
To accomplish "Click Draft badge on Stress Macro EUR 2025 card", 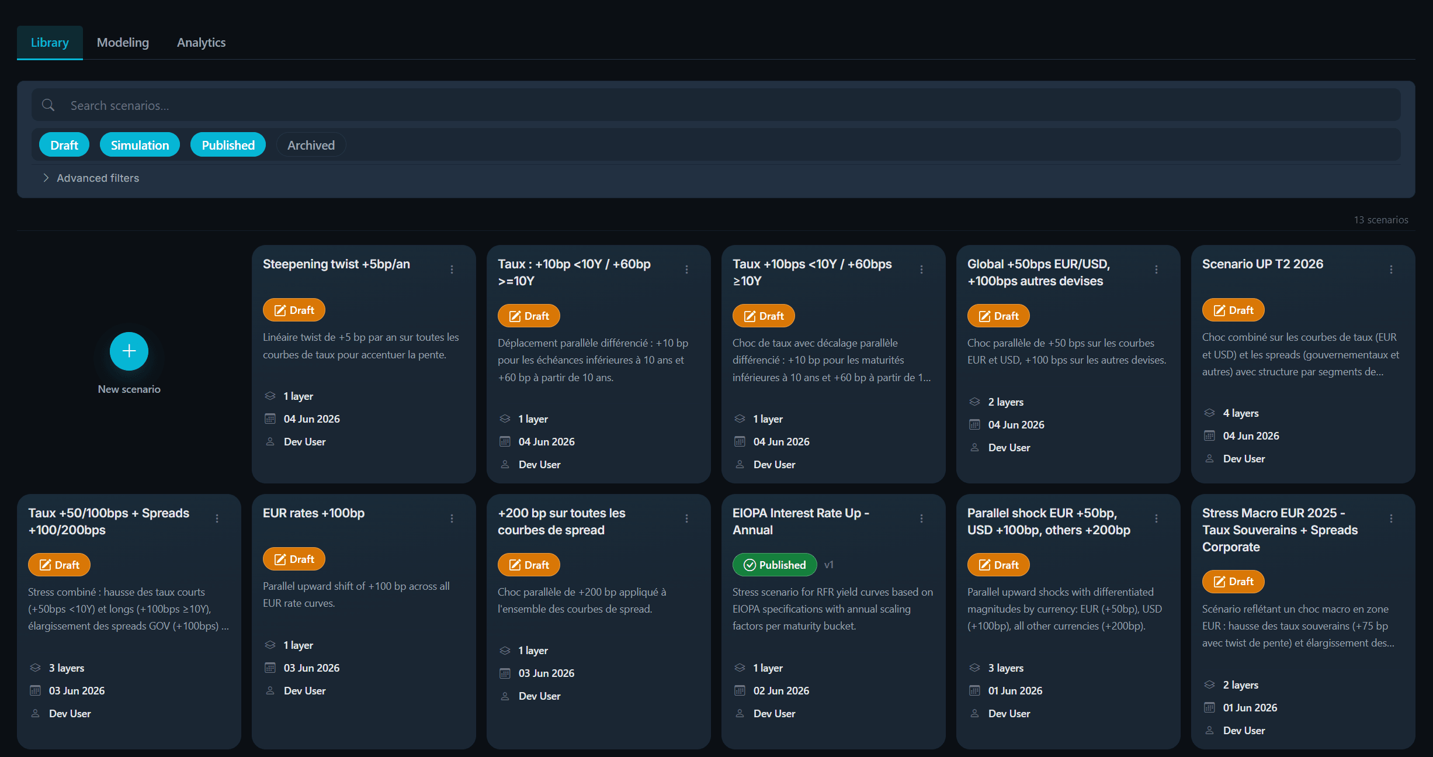I will pyautogui.click(x=1233, y=582).
